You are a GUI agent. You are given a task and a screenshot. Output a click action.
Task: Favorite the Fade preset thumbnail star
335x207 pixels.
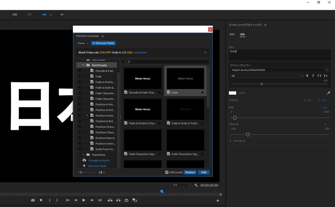pos(202,92)
